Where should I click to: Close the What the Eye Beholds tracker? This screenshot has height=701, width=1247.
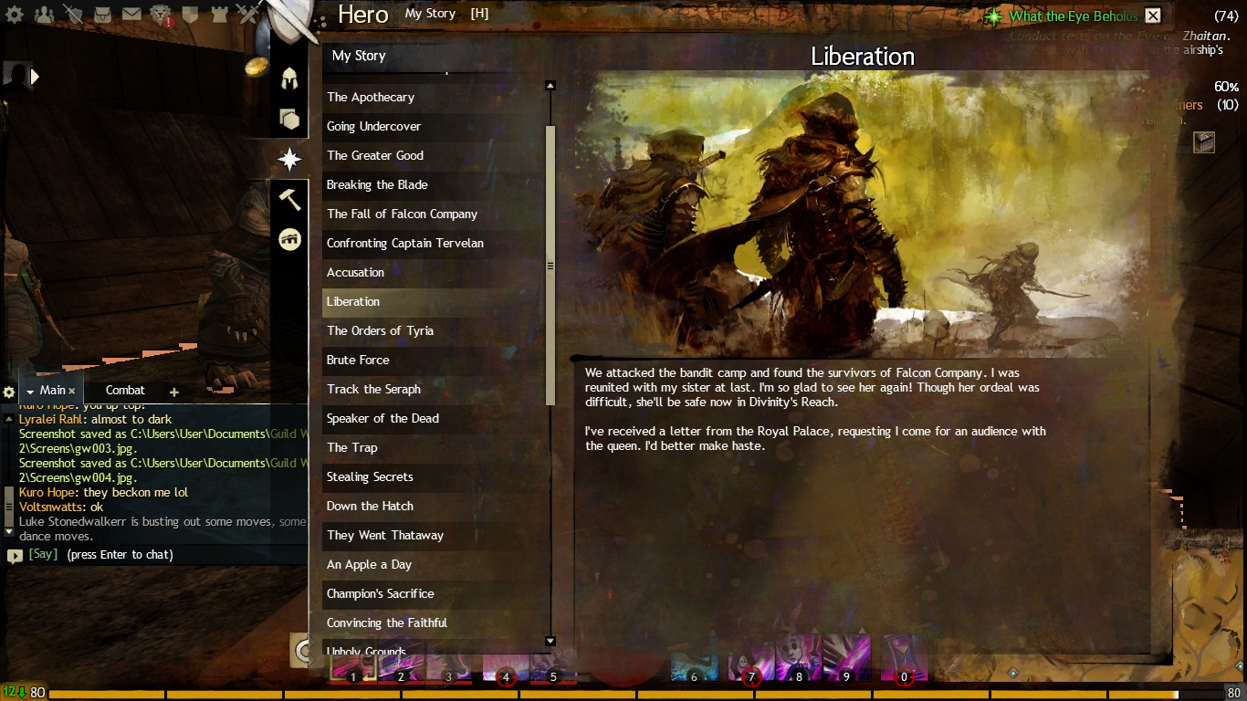(x=1153, y=16)
